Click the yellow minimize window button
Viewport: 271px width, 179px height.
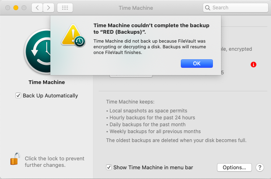pos(16,8)
